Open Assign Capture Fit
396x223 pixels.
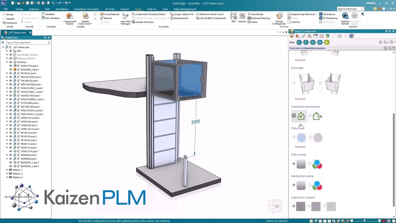[181, 14]
